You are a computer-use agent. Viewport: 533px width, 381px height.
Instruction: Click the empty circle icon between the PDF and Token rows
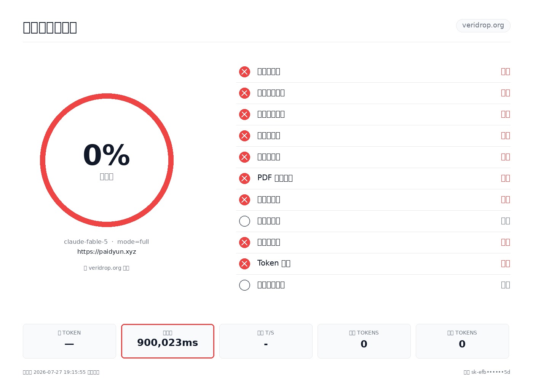click(x=244, y=221)
